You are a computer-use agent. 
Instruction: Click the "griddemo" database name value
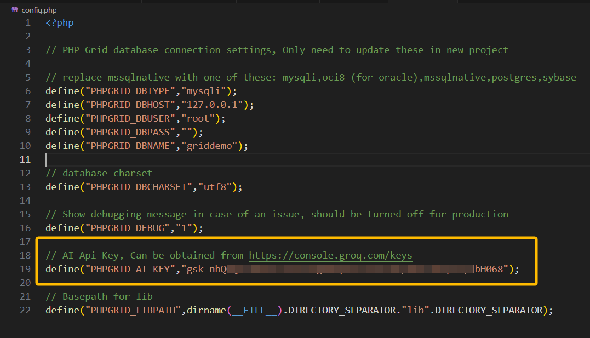[x=212, y=146]
